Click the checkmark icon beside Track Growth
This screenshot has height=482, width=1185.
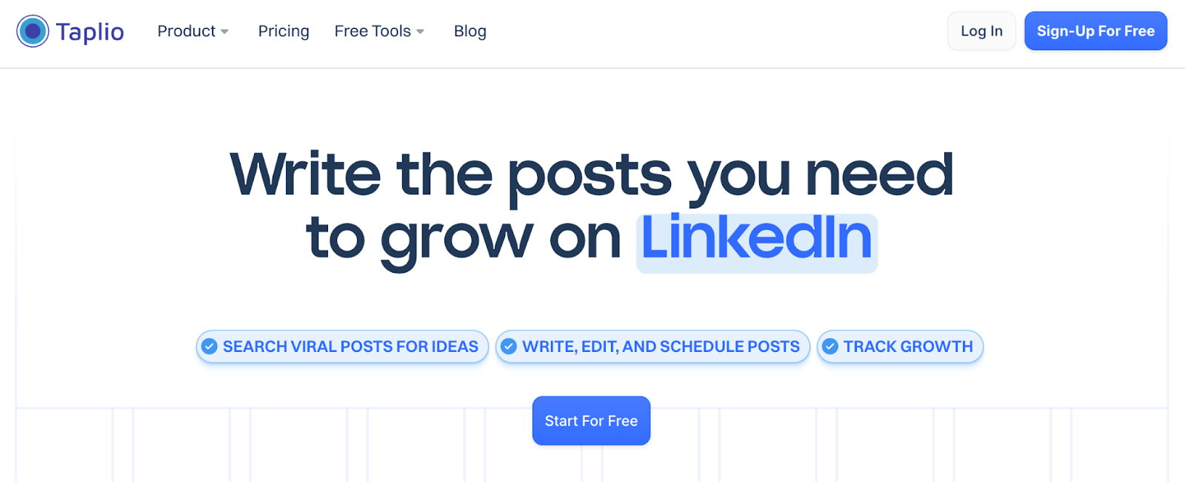[830, 347]
